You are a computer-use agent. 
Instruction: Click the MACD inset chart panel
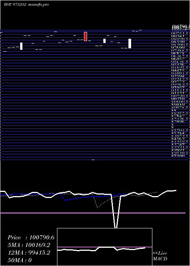coord(104,247)
